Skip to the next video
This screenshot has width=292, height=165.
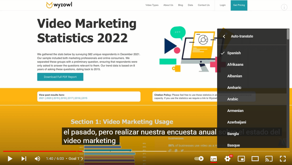(24, 159)
